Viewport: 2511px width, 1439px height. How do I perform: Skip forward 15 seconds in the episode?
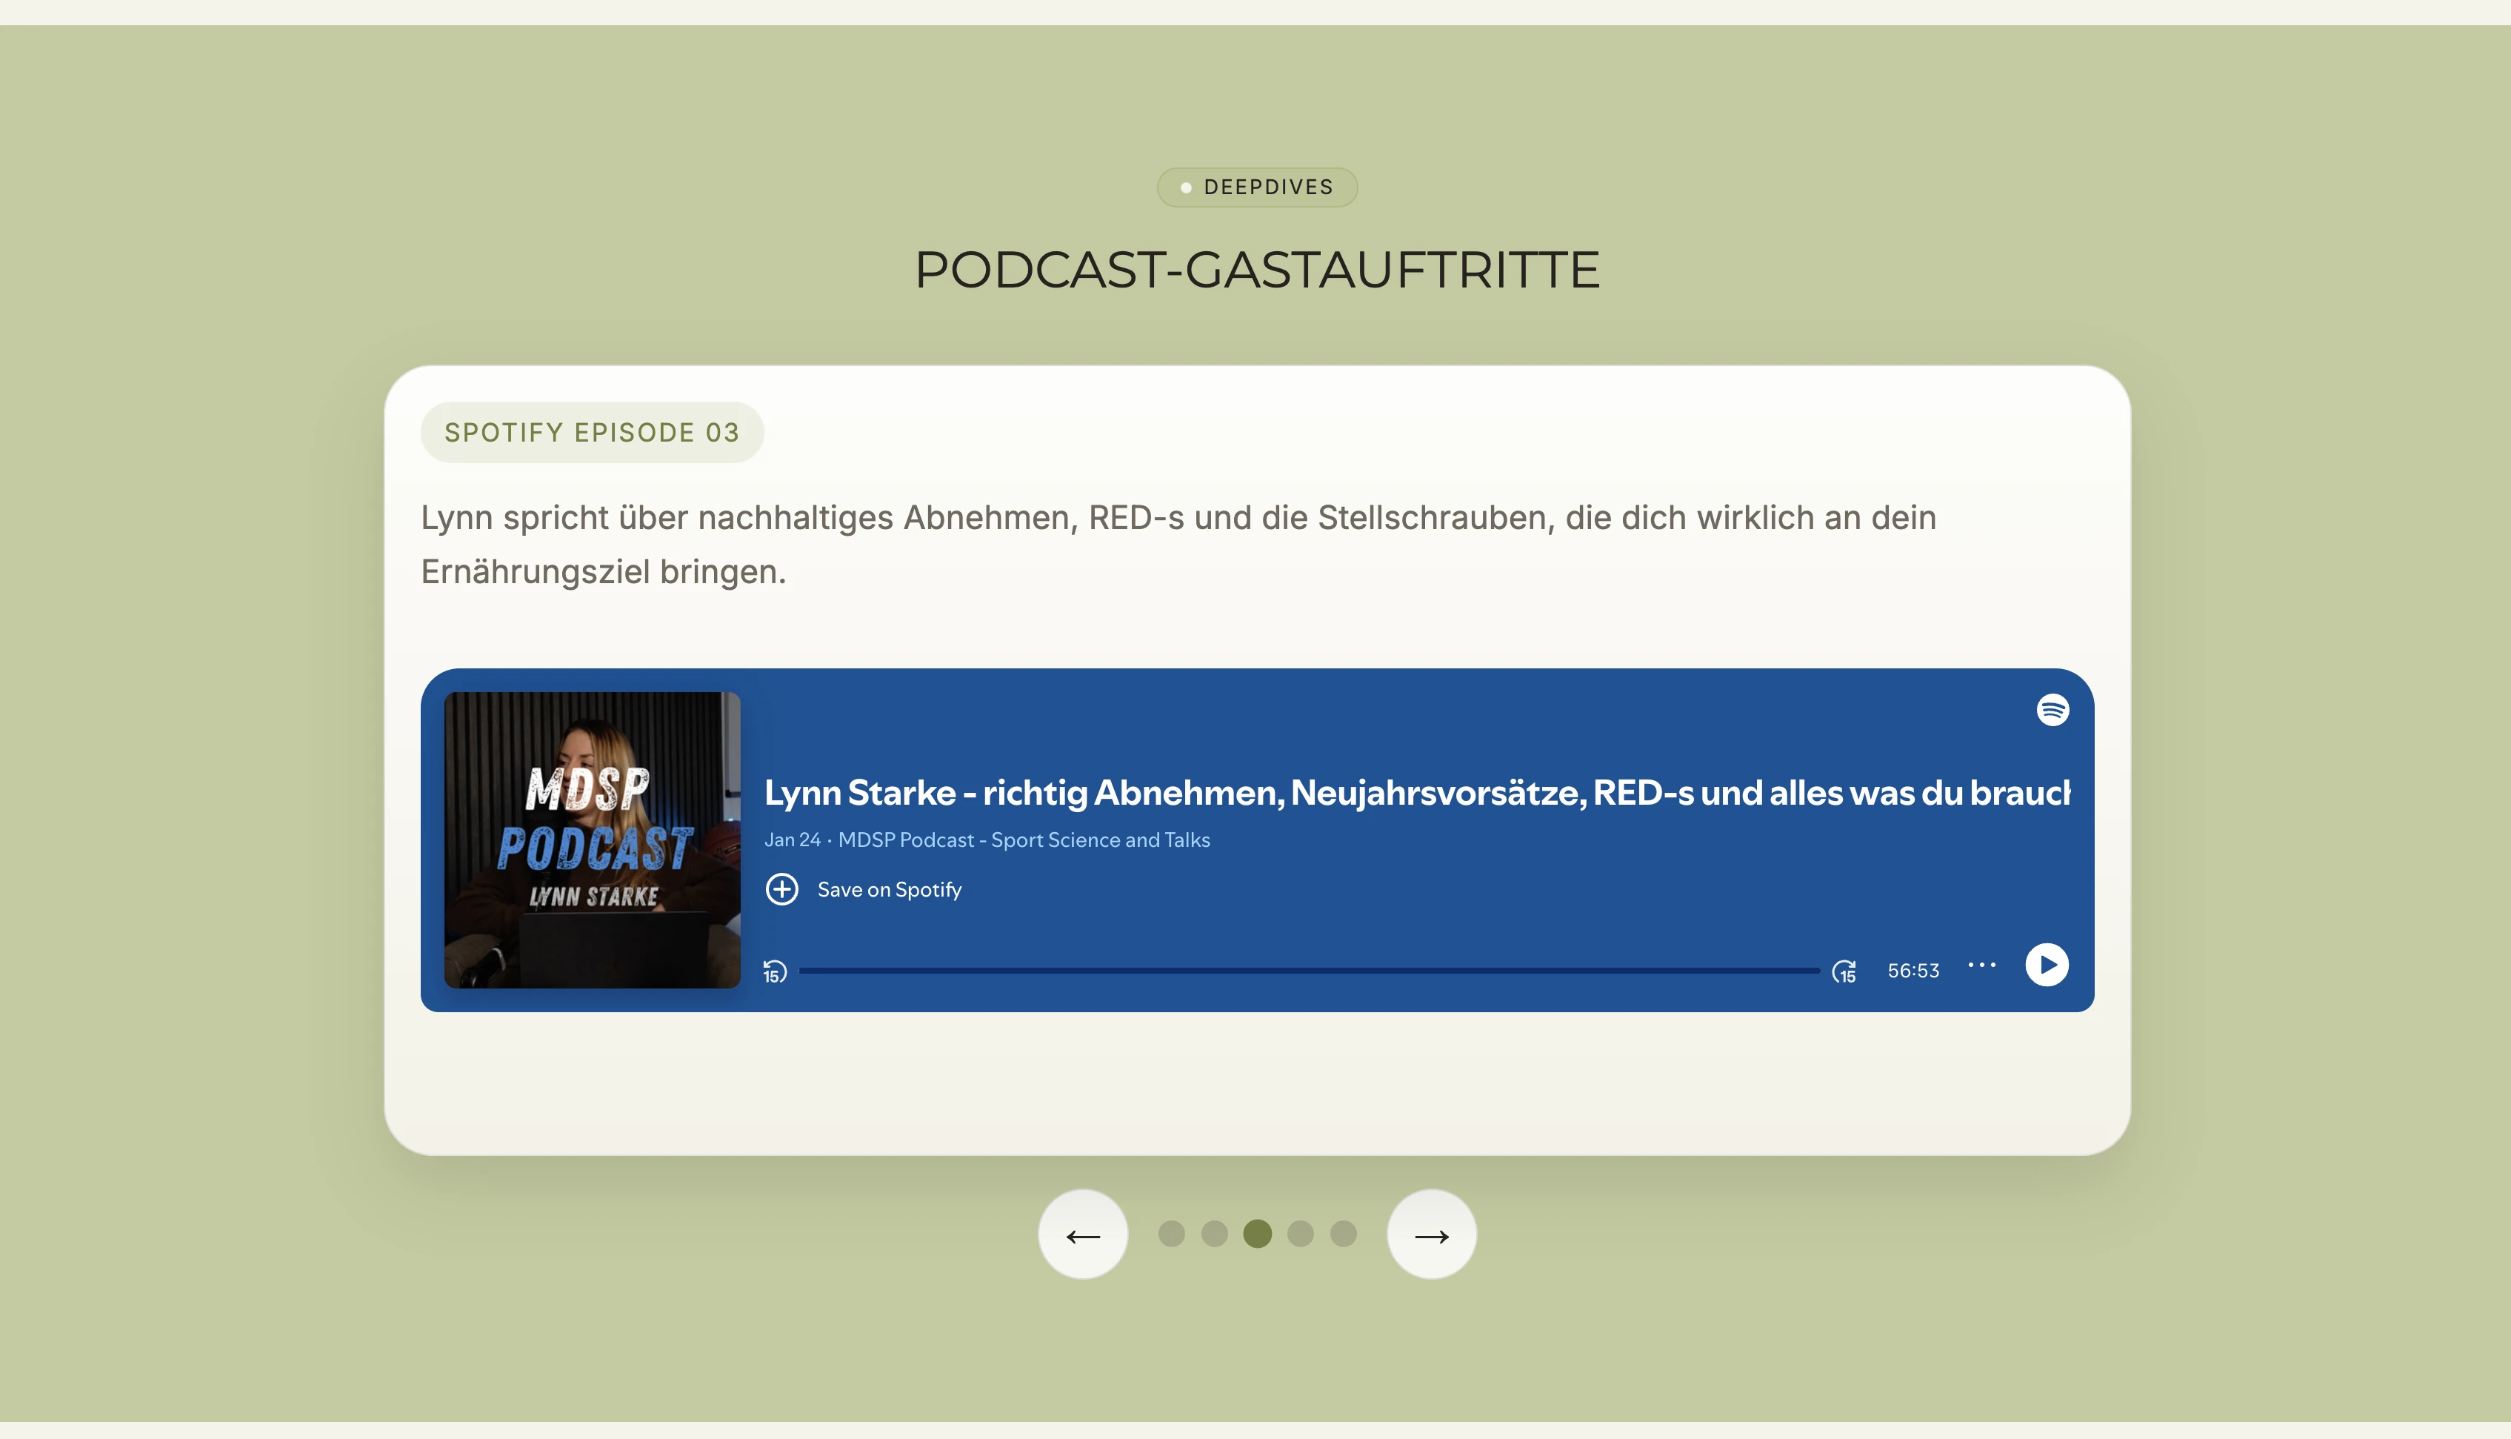point(1844,971)
